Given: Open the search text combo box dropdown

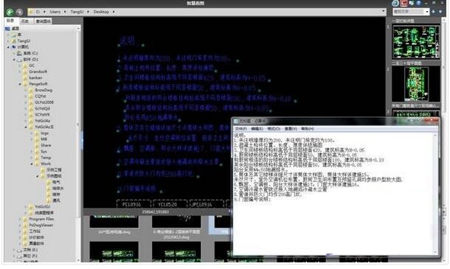Looking at the screenshot, I should click(x=427, y=12).
